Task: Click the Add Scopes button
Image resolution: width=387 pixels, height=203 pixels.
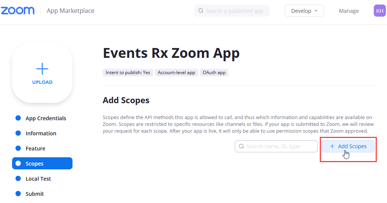Action: [348, 146]
